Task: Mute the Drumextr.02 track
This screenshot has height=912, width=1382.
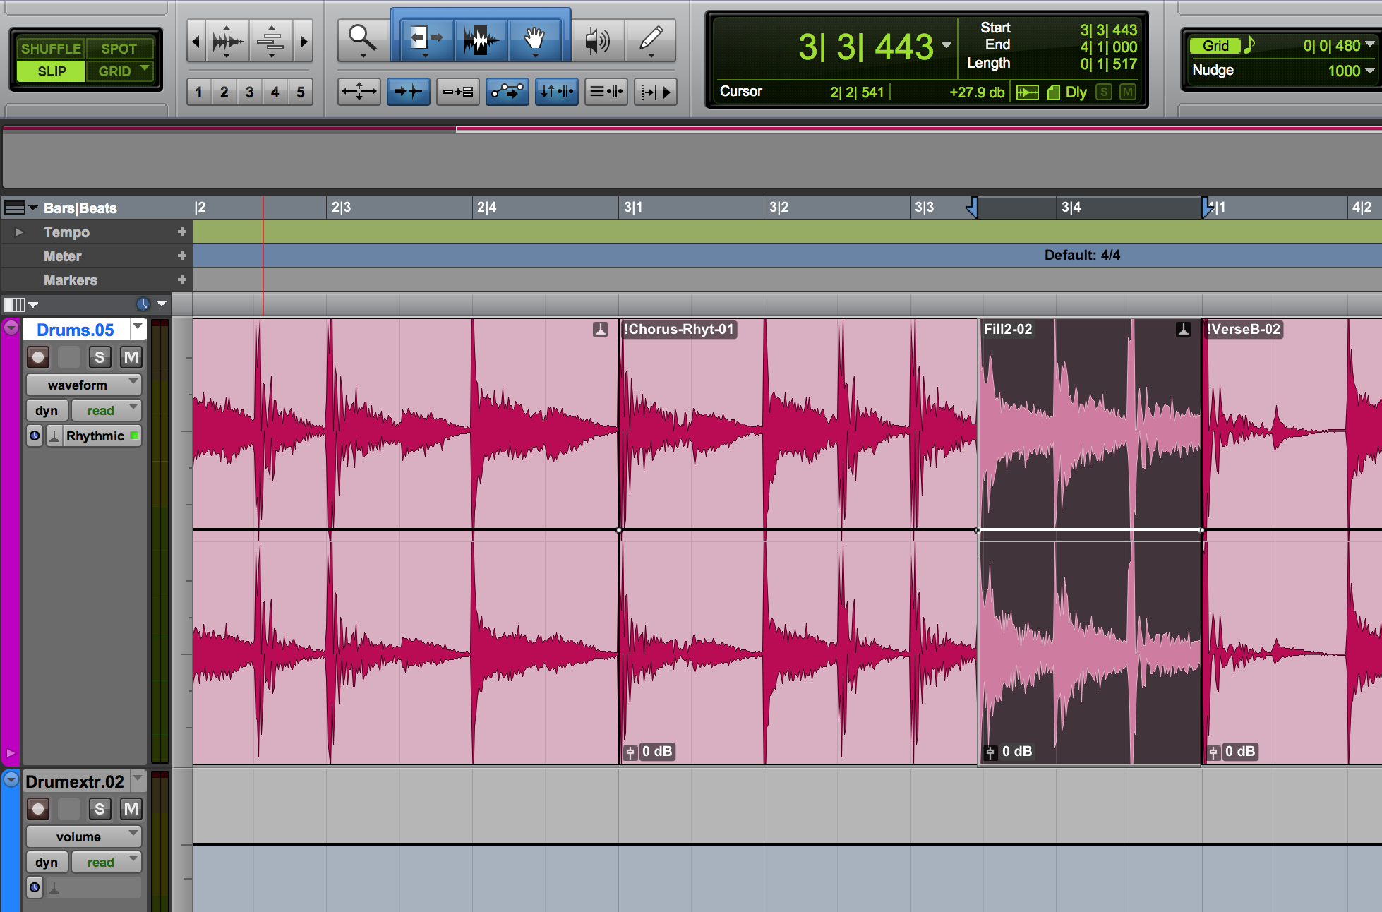Action: pos(131,809)
